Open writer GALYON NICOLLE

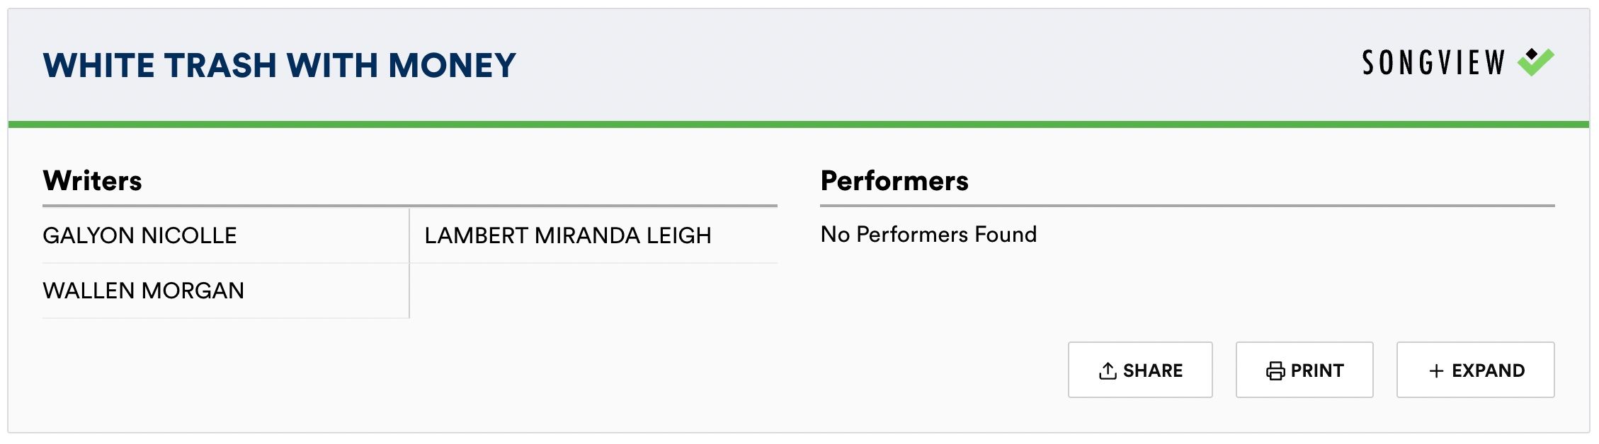click(140, 235)
